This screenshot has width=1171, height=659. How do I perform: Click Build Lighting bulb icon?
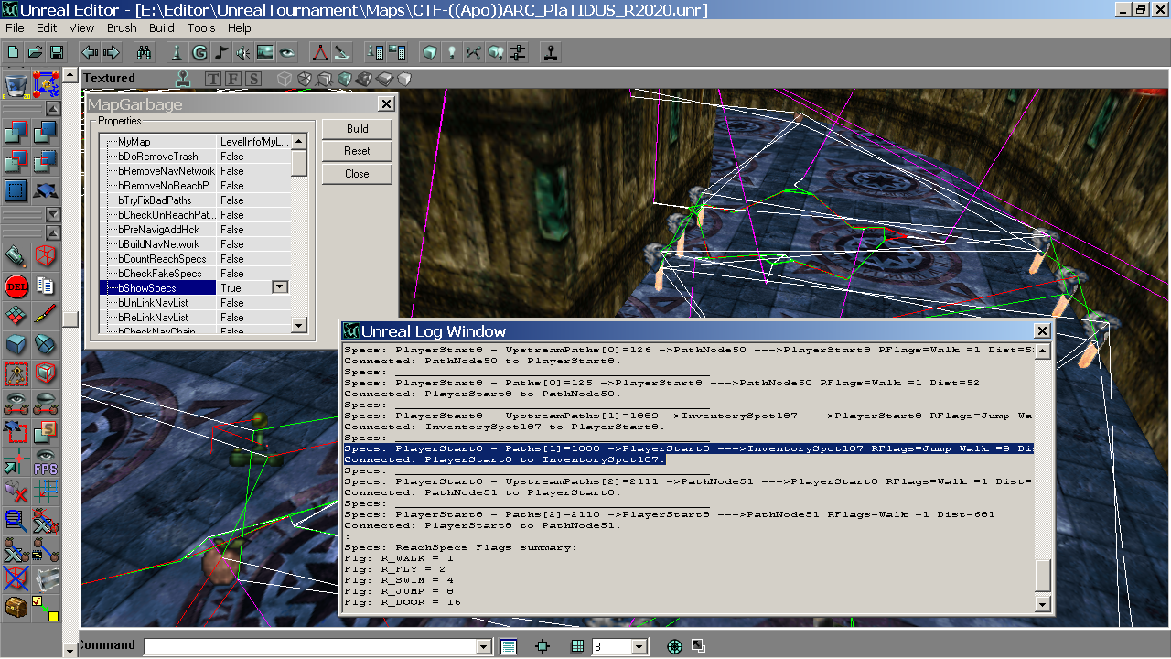point(451,52)
